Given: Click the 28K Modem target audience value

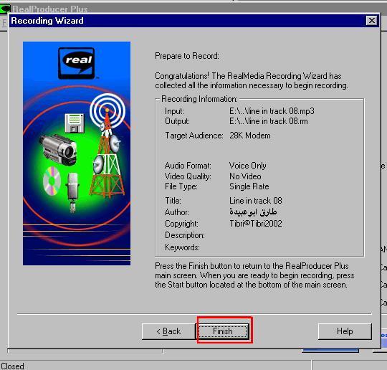Looking at the screenshot, I should point(250,136).
